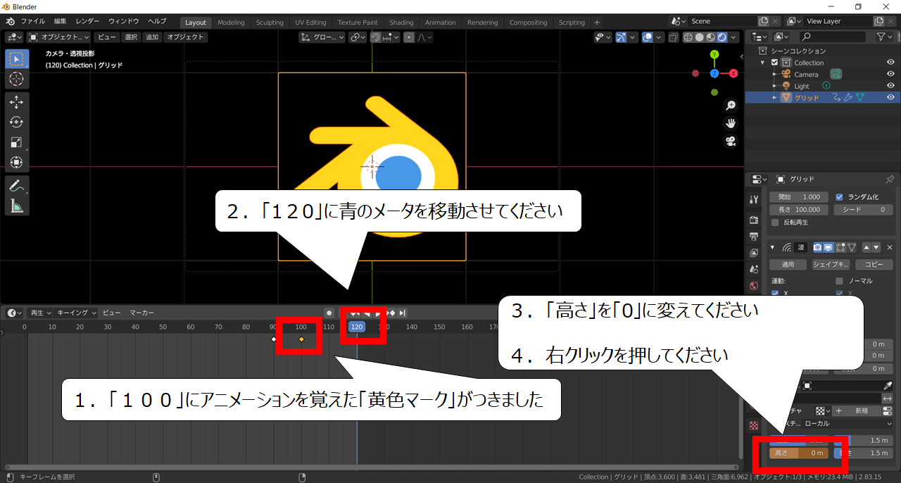Open the World properties tab

tap(754, 286)
